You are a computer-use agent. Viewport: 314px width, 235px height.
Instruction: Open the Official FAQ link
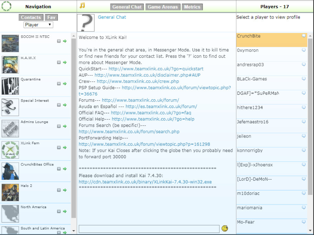[151, 113]
